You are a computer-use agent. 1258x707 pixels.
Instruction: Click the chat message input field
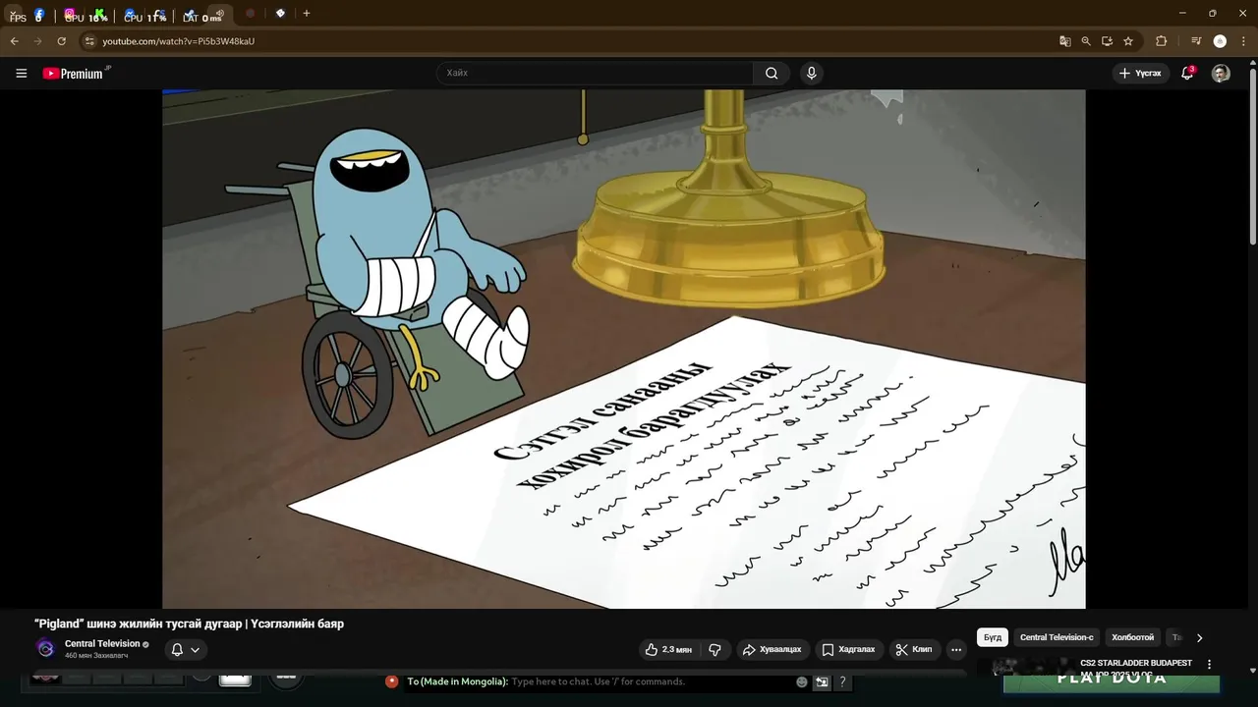point(651,681)
